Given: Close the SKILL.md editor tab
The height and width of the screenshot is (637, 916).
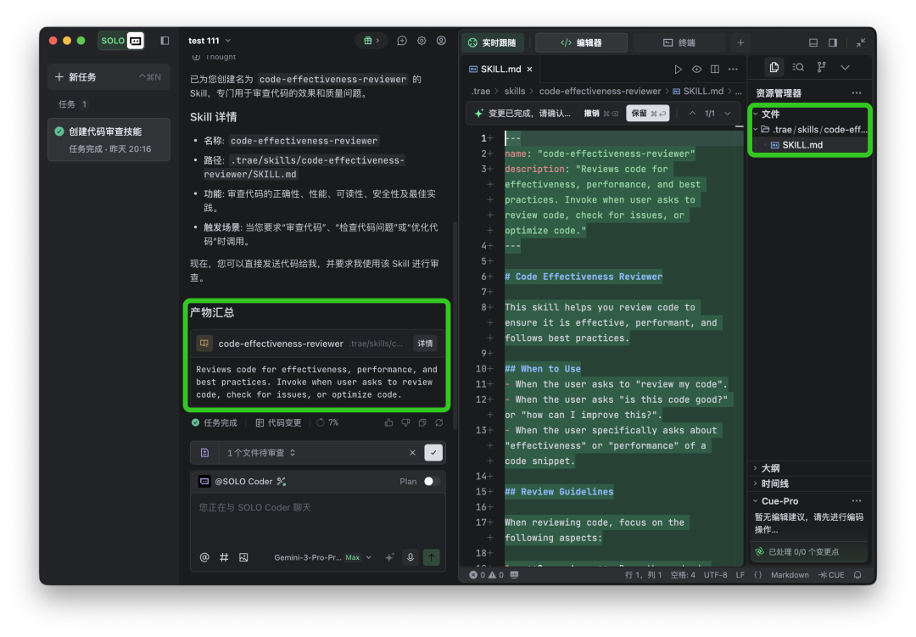Looking at the screenshot, I should pos(529,69).
